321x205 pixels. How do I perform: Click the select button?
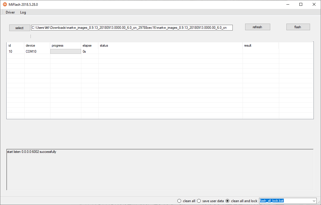tap(19, 28)
